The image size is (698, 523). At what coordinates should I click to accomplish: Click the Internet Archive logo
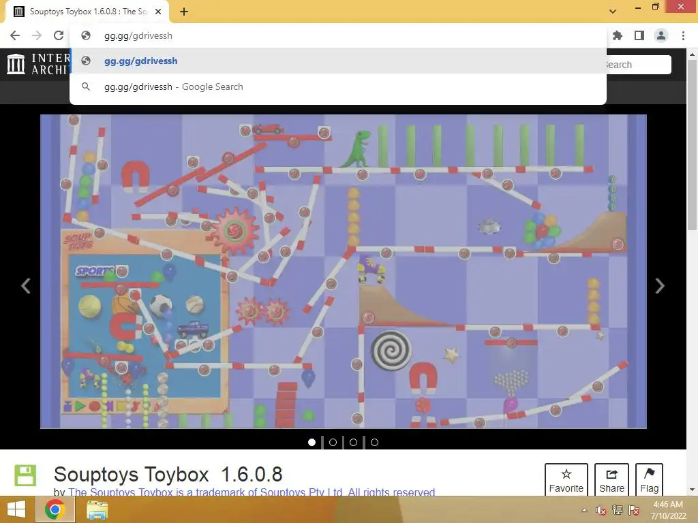pos(38,64)
